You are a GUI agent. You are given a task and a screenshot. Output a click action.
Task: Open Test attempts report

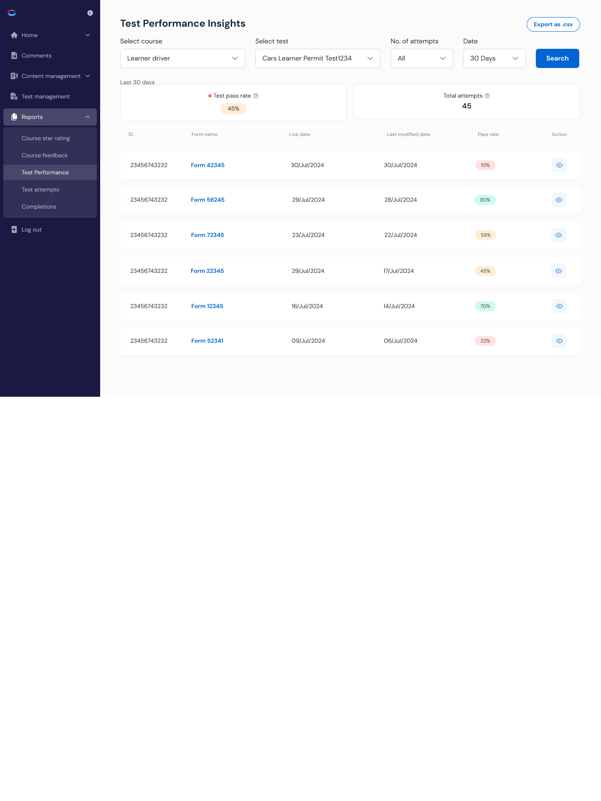coord(40,189)
